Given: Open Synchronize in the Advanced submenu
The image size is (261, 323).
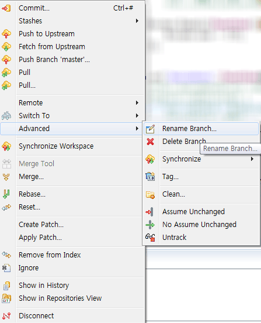Looking at the screenshot, I should pos(201,159).
